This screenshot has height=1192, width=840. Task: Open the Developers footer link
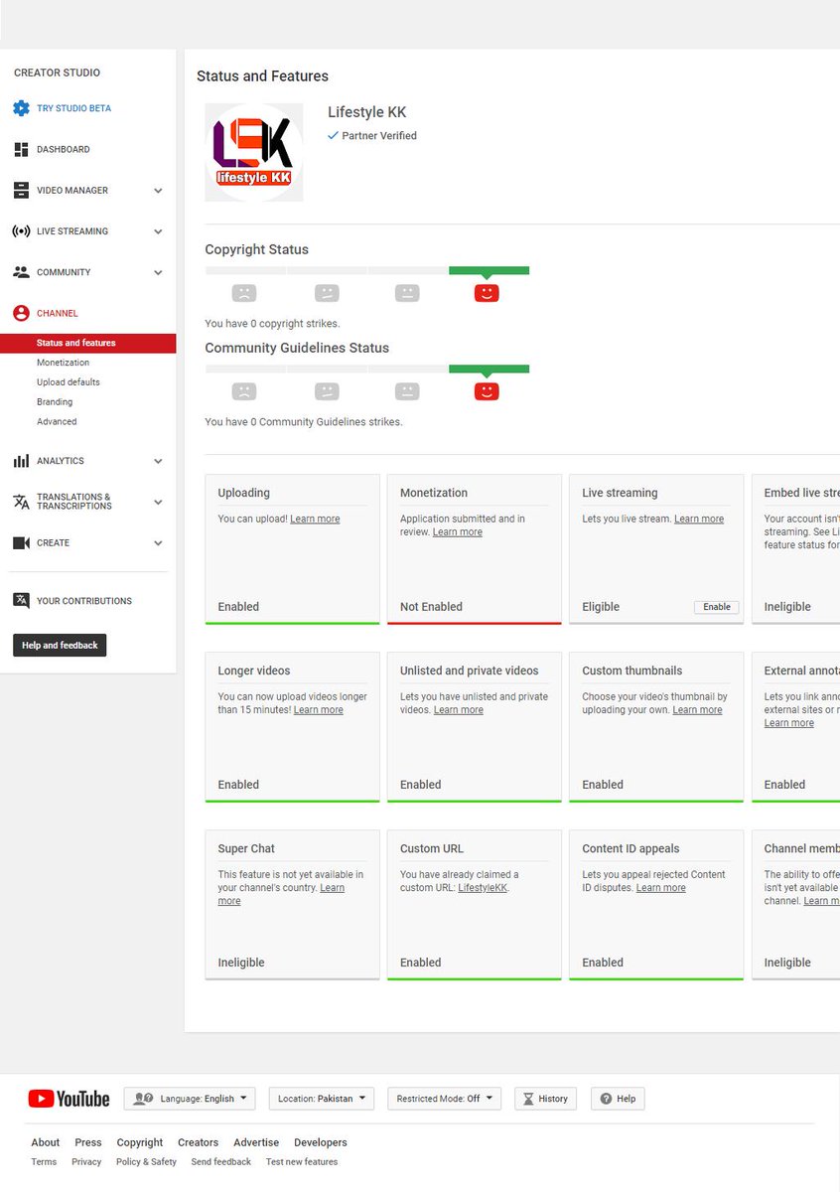click(x=321, y=1142)
